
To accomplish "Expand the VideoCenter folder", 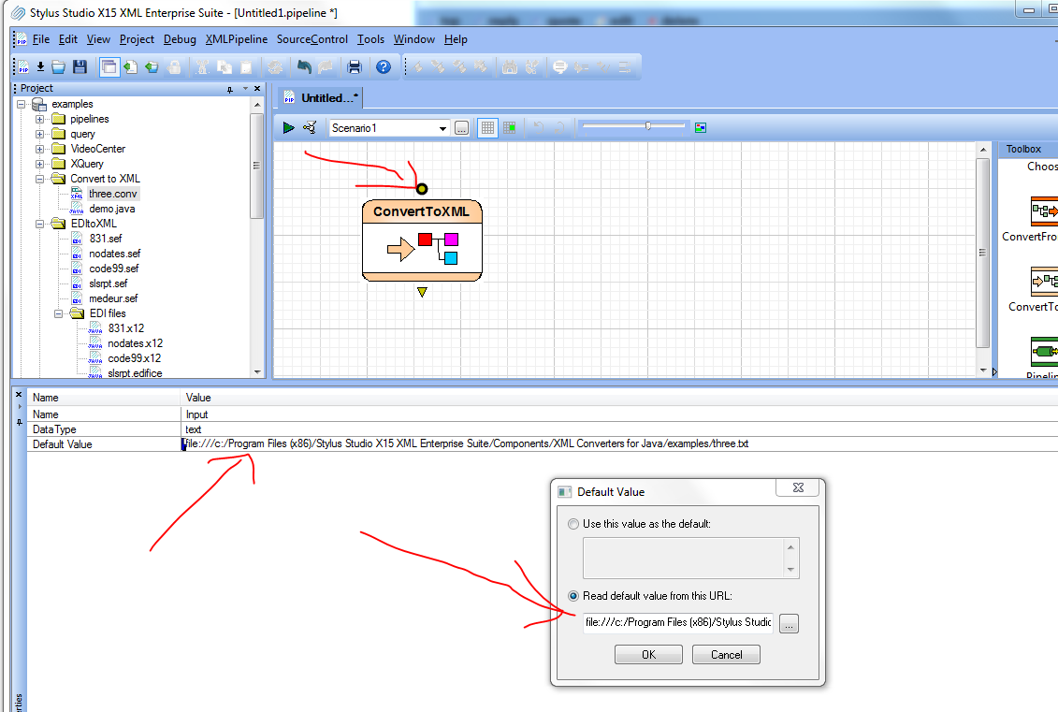I will pyautogui.click(x=40, y=149).
